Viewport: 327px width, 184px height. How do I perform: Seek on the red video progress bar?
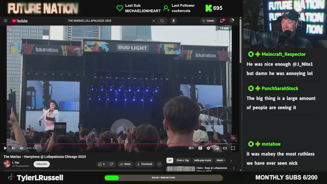pos(119,144)
